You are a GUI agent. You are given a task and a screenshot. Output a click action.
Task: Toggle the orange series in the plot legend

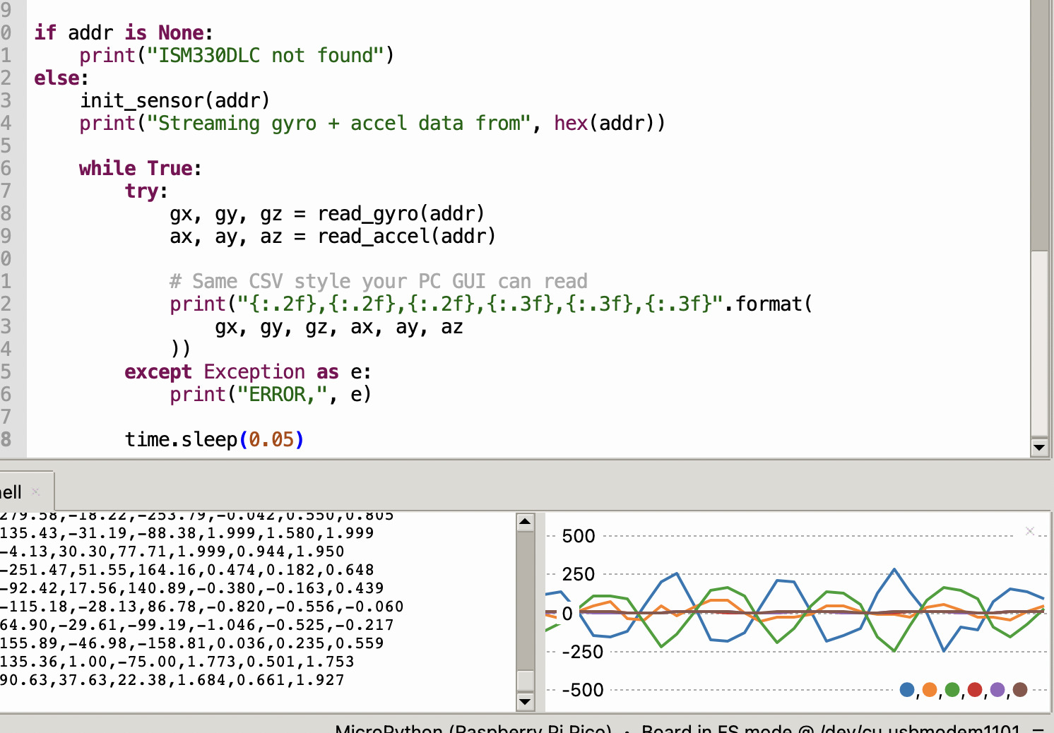click(x=929, y=690)
